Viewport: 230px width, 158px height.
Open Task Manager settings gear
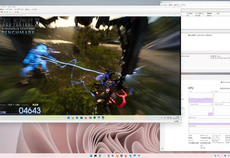click(x=162, y=149)
